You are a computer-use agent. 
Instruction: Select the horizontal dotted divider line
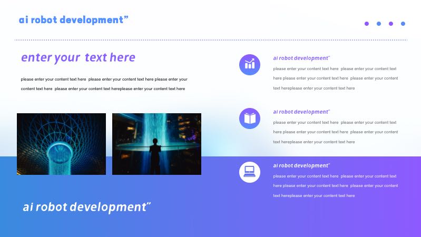point(211,40)
